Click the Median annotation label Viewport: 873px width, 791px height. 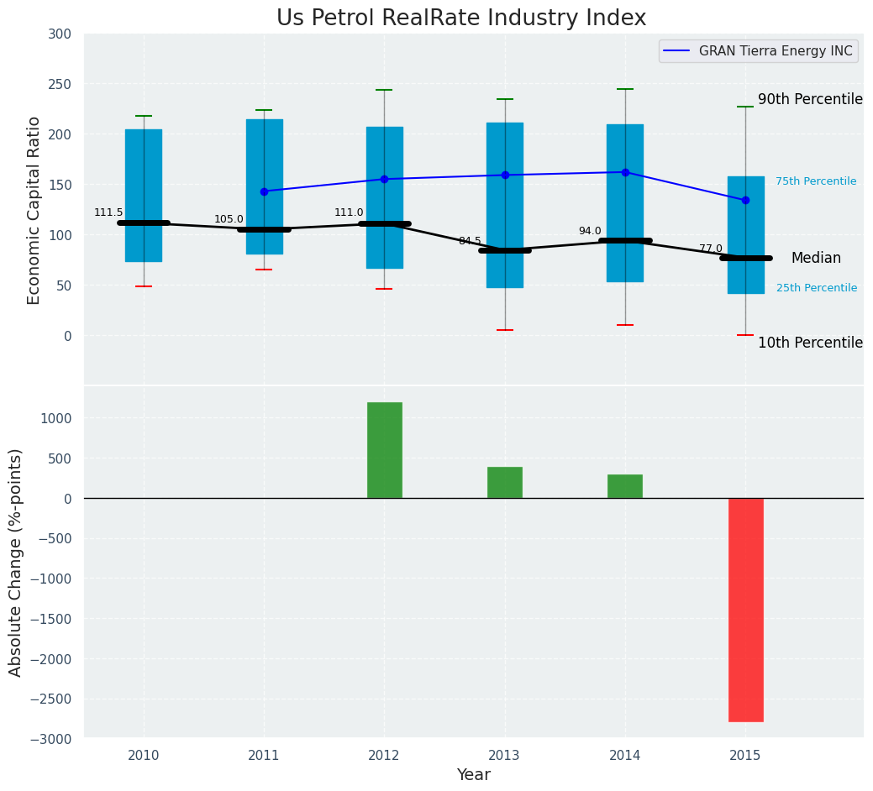point(816,258)
